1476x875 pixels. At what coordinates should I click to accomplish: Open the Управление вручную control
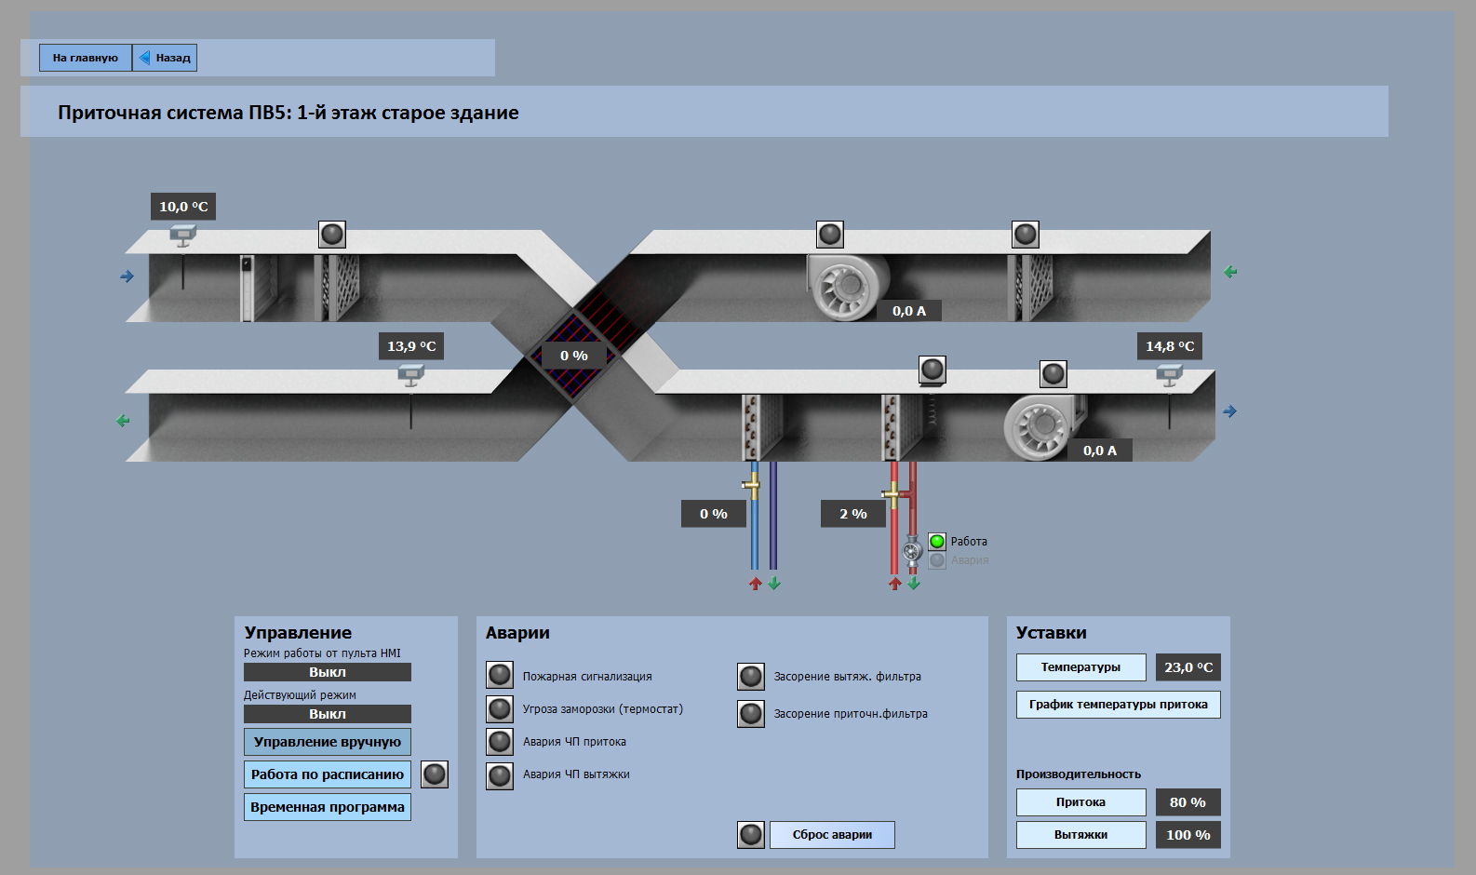coord(328,742)
